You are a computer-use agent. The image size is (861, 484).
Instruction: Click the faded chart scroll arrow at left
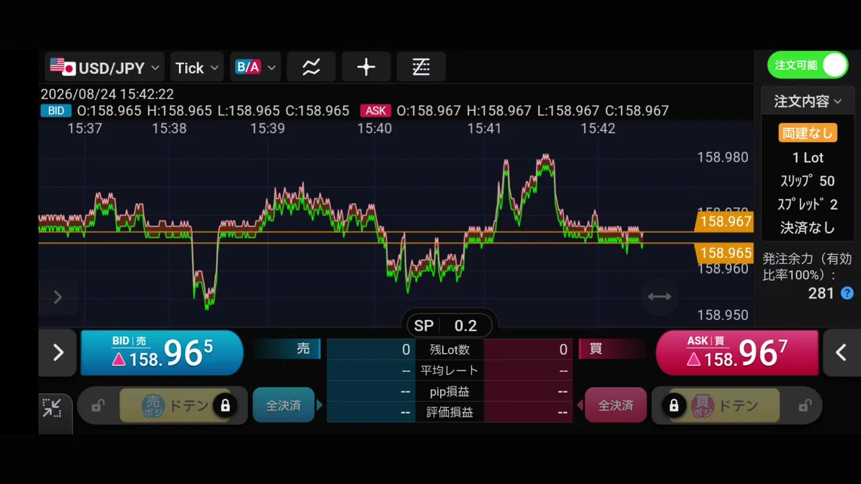click(58, 297)
